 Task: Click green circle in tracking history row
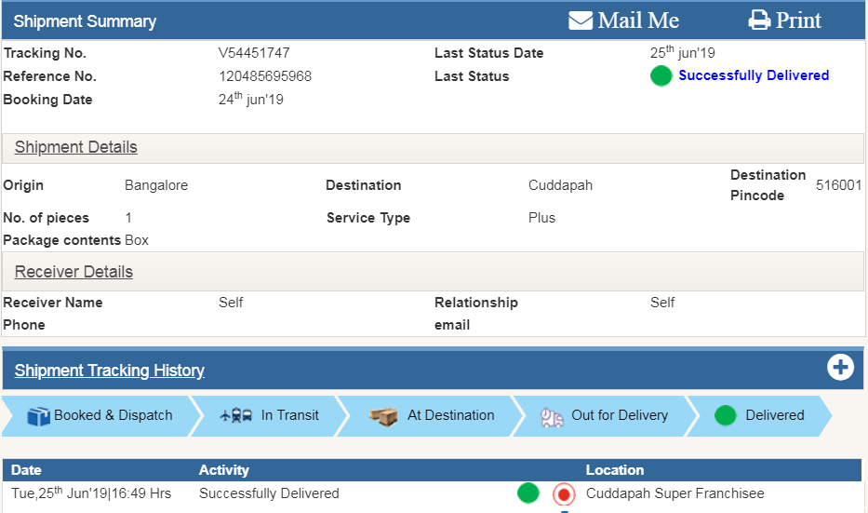[528, 493]
